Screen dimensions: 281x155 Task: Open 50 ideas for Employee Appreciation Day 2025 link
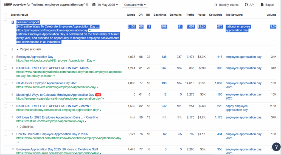[x=47, y=83]
